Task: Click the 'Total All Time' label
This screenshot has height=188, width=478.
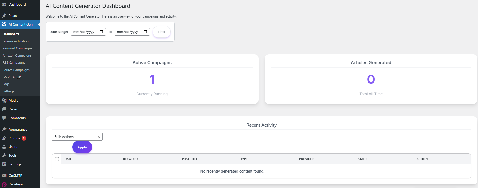Action: (371, 94)
